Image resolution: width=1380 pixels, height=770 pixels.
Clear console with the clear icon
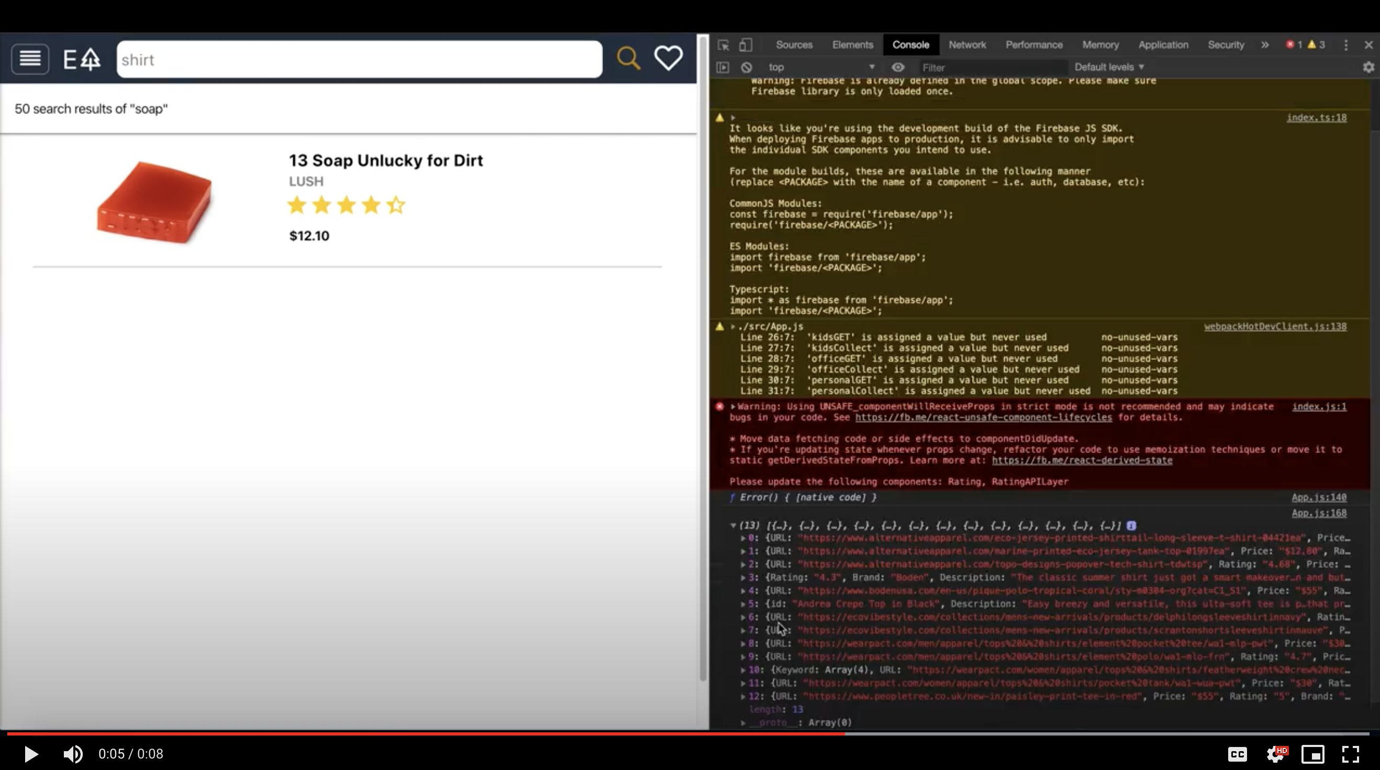coord(746,67)
